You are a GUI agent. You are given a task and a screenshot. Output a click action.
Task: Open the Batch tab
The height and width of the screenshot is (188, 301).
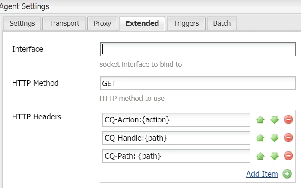coord(222,23)
